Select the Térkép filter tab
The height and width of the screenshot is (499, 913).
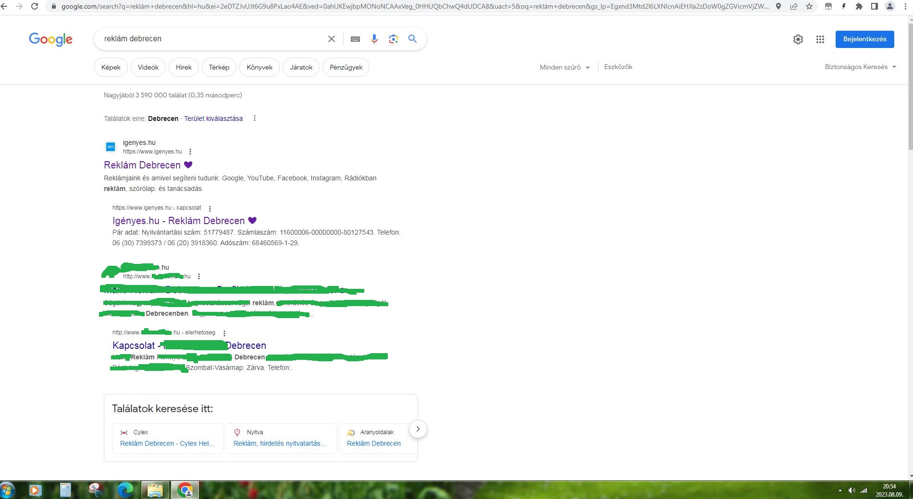click(x=219, y=67)
